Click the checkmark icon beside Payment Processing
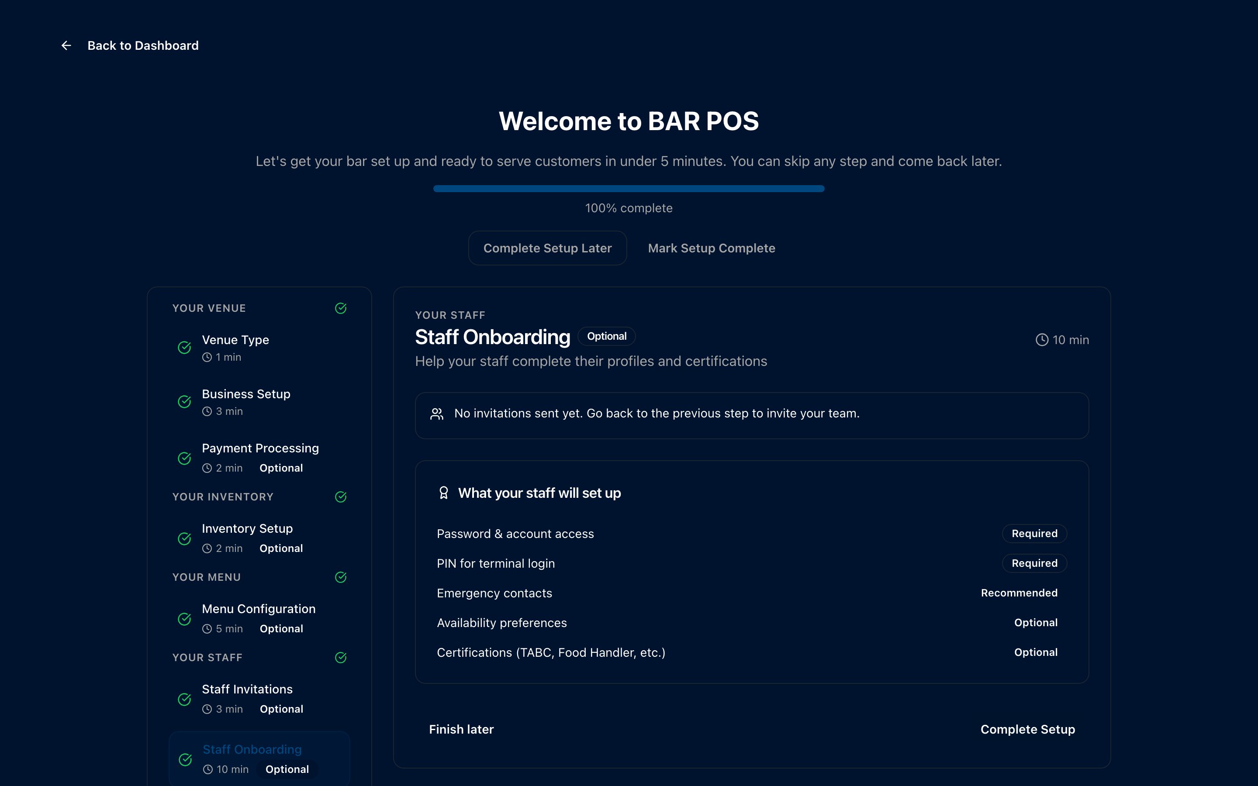Image resolution: width=1258 pixels, height=786 pixels. (184, 458)
